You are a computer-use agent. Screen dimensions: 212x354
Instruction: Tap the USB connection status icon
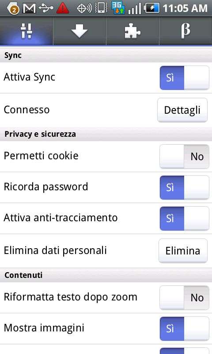pos(46,8)
